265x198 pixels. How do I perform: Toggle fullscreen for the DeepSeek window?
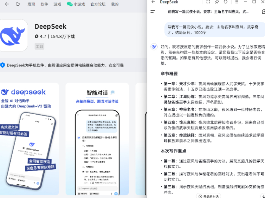click(208, 2)
